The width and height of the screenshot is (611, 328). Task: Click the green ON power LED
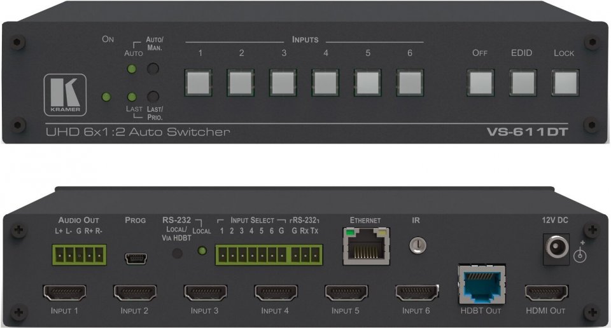tap(106, 97)
